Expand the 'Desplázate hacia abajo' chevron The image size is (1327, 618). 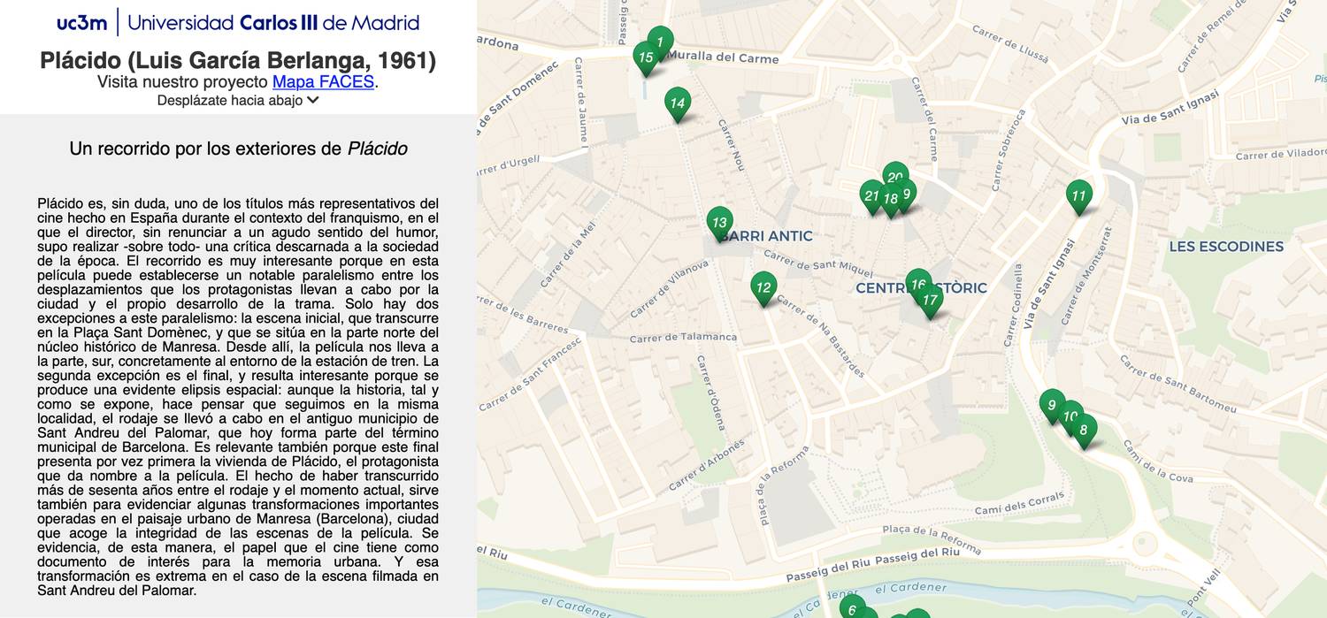pyautogui.click(x=312, y=100)
